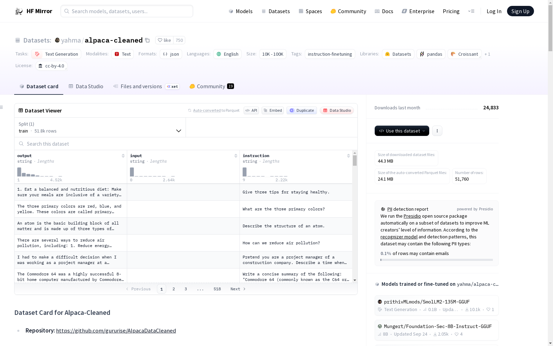Like the alpaca-cleaned dataset
The width and height of the screenshot is (553, 346).
click(164, 40)
